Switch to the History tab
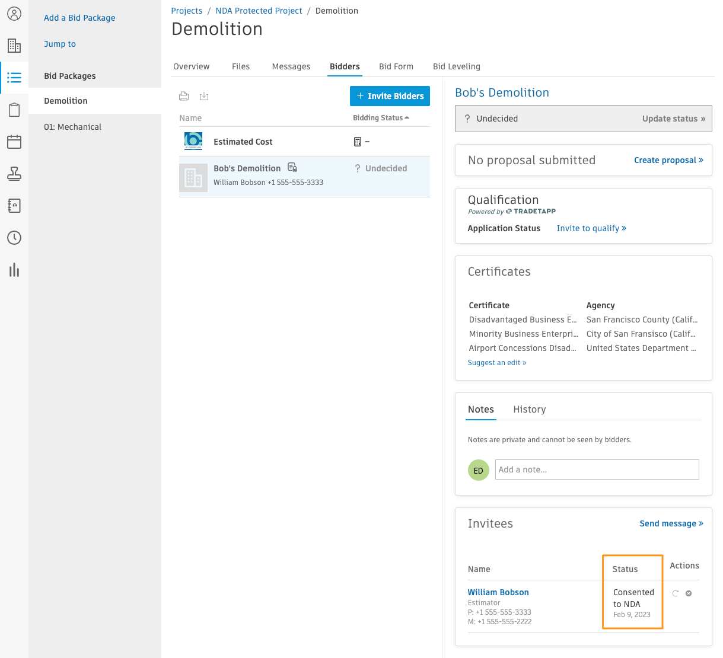Image resolution: width=723 pixels, height=658 pixels. click(530, 410)
